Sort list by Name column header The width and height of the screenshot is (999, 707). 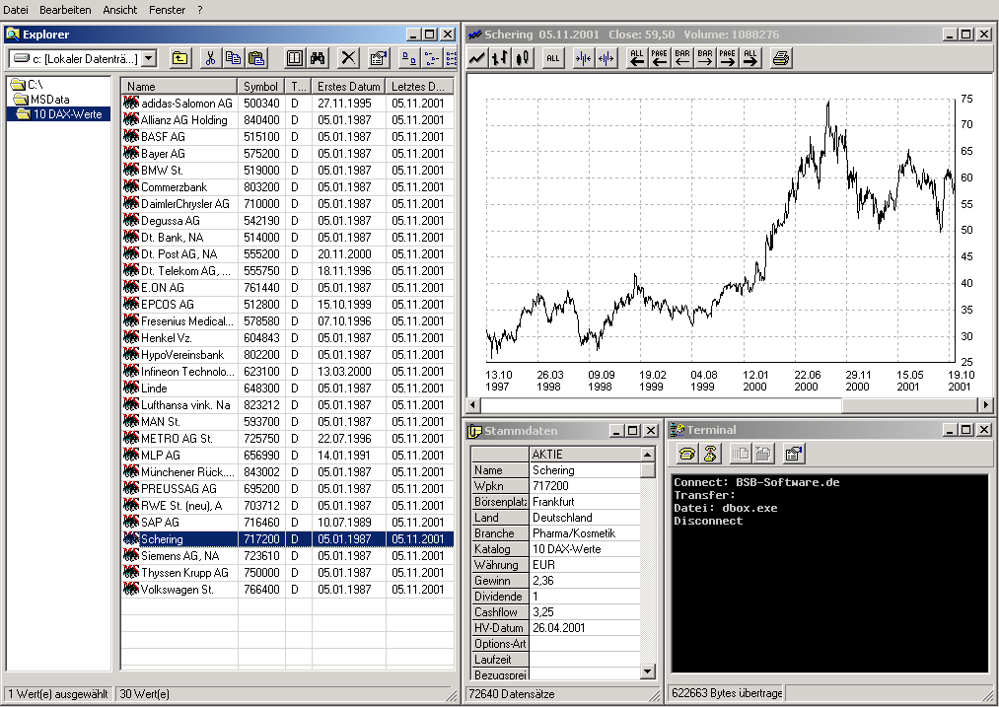click(179, 87)
